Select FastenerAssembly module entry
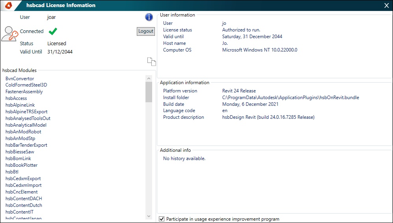The height and width of the screenshot is (223, 393). pyautogui.click(x=24, y=92)
